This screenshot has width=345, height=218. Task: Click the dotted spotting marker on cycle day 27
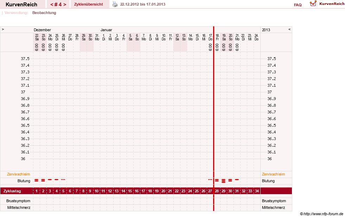coord(210,180)
